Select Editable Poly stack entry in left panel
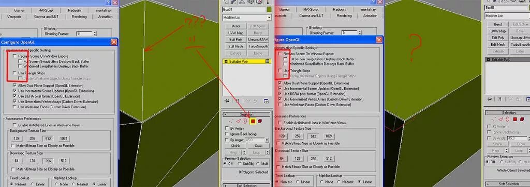This screenshot has width=530, height=187. coord(247,61)
